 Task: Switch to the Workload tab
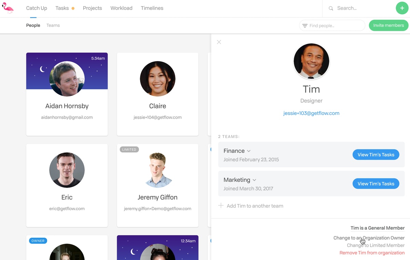click(121, 8)
